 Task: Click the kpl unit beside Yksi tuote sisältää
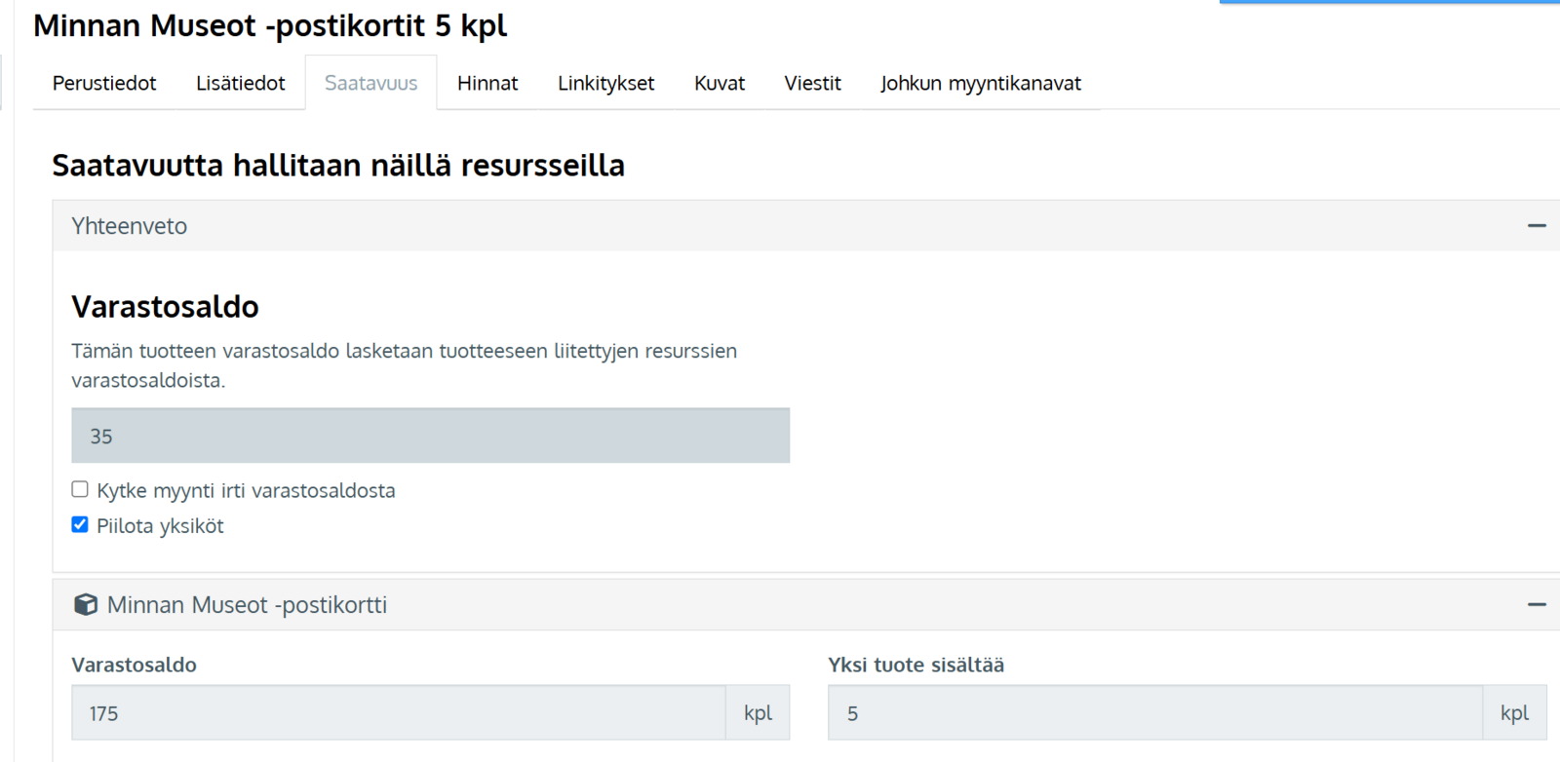pos(1514,713)
